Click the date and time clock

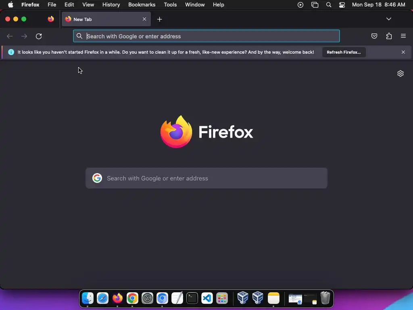tap(378, 5)
